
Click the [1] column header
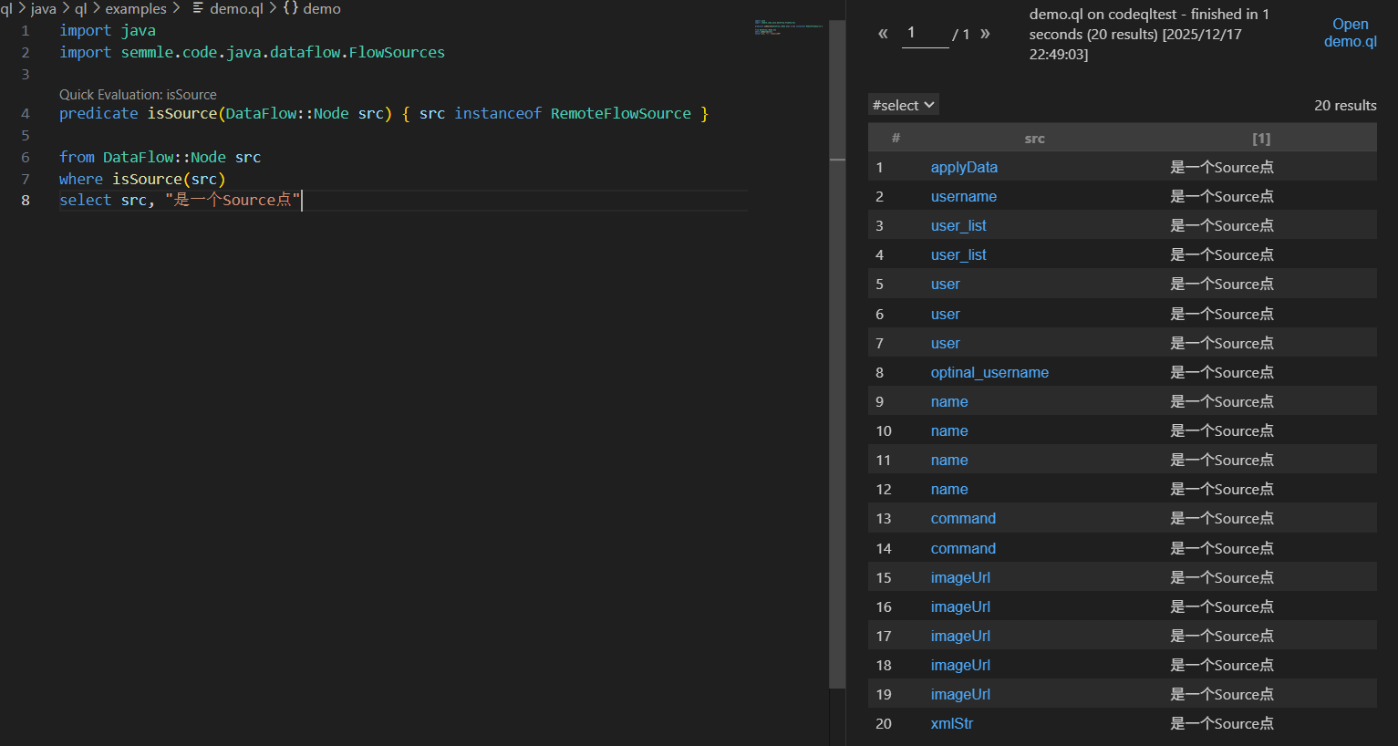pyautogui.click(x=1260, y=139)
